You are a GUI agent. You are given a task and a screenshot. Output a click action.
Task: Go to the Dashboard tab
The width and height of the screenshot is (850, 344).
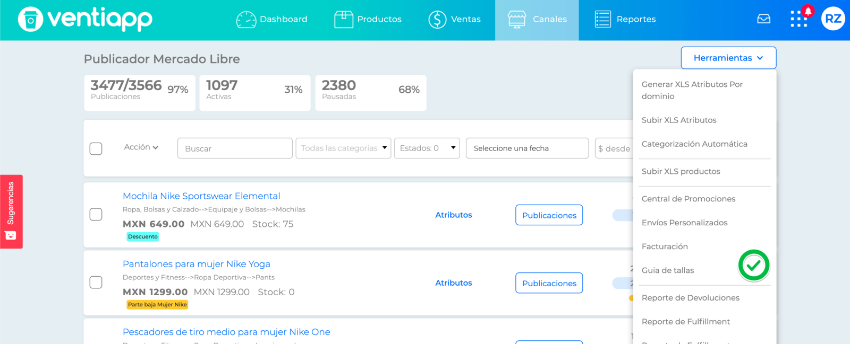(x=272, y=20)
